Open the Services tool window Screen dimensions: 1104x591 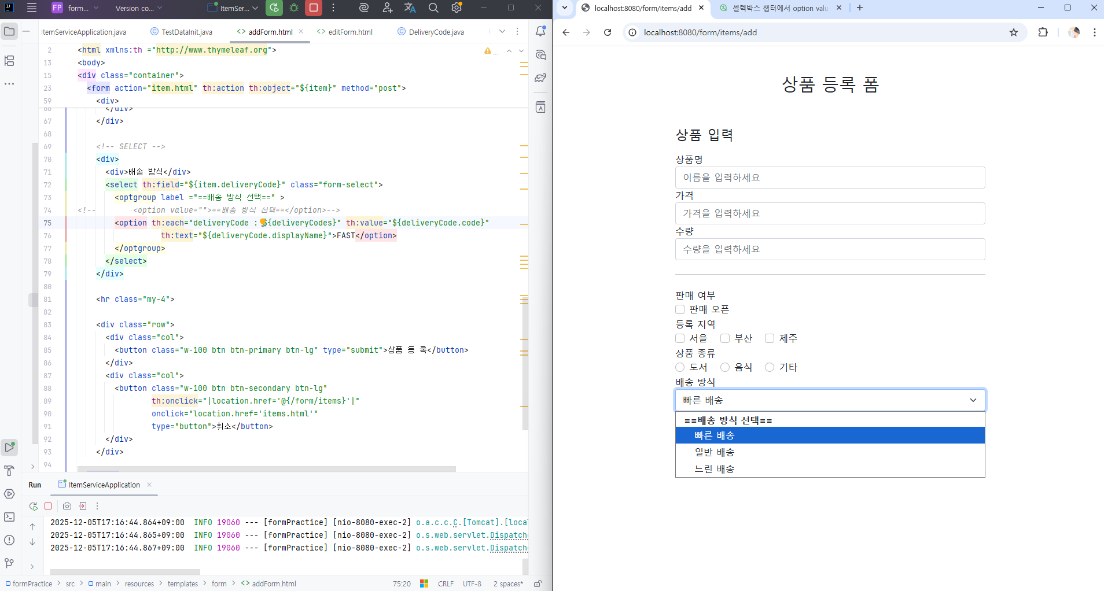9,494
